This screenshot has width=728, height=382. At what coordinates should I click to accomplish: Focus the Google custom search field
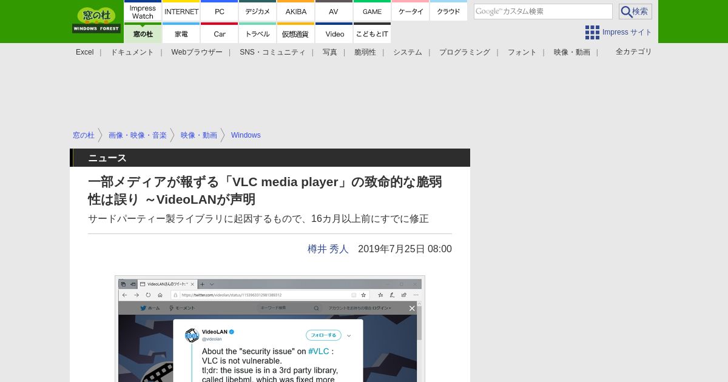[x=543, y=12]
